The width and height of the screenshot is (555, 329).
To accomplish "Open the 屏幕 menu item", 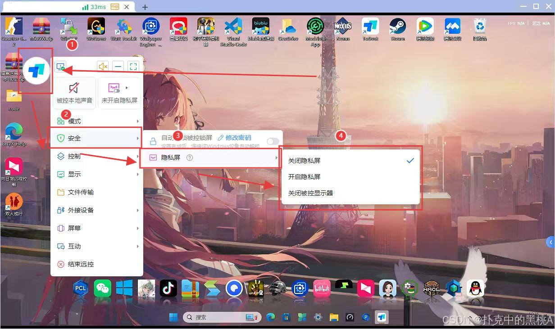I will (x=97, y=228).
